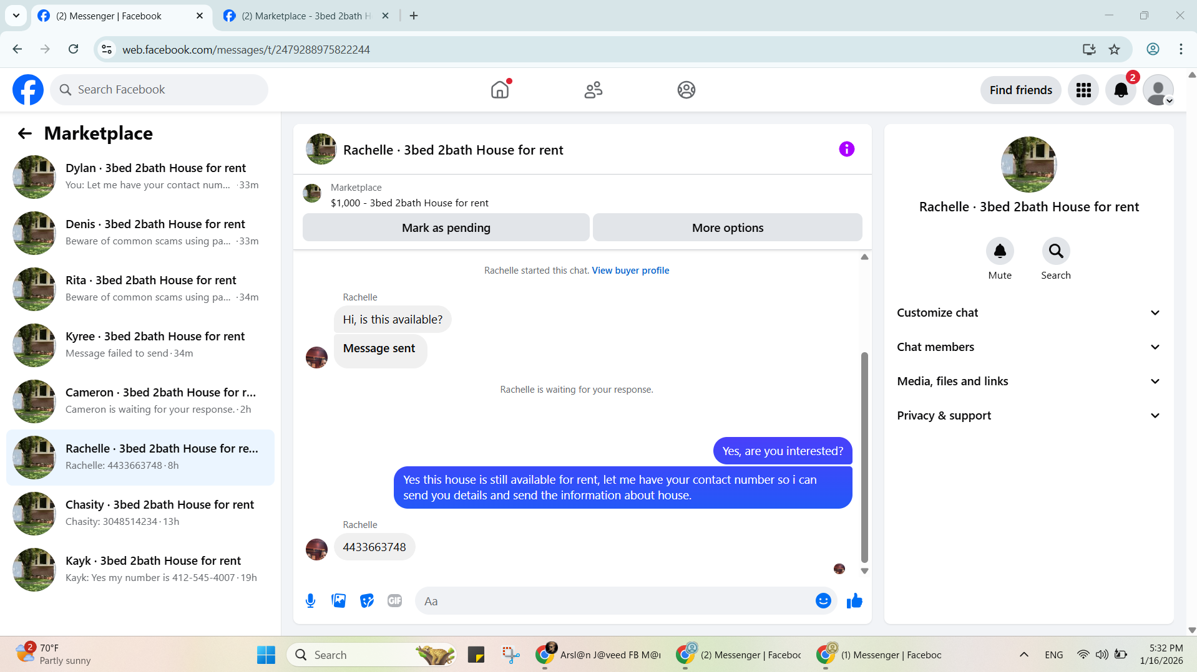Screen dimensions: 1197x672
Task: Choose a GIF icon
Action: (x=394, y=601)
